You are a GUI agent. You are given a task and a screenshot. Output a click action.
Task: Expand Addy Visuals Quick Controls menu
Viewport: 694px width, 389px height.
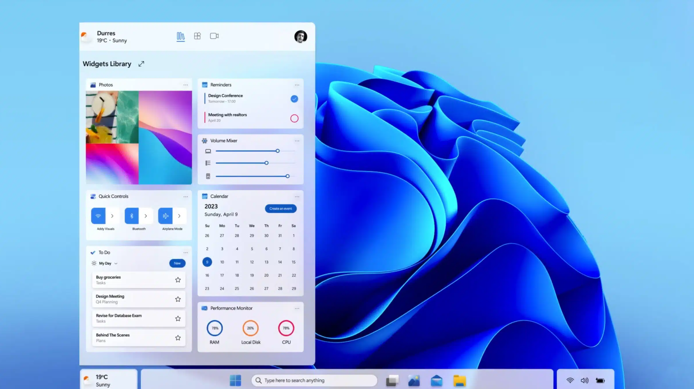(112, 216)
